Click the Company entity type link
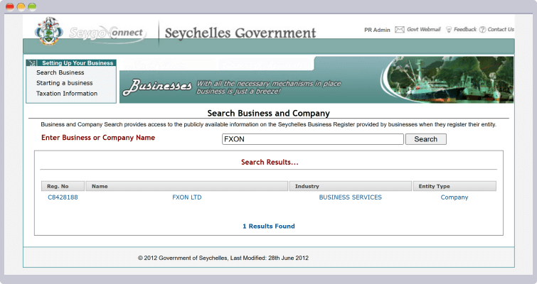537x284 pixels. pyautogui.click(x=454, y=197)
